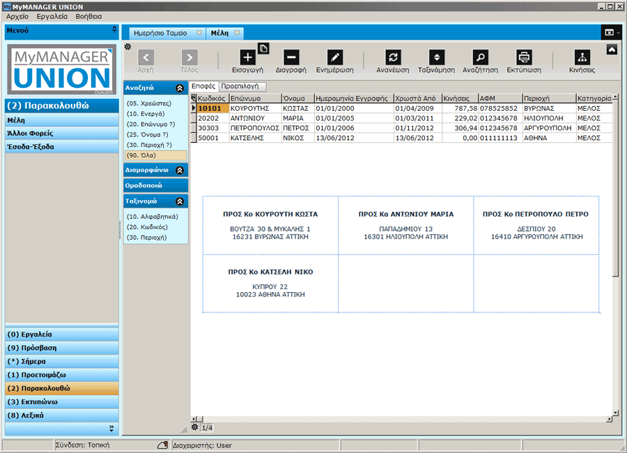
Task: Open Ταξινόμηση sort icon
Action: 437,57
